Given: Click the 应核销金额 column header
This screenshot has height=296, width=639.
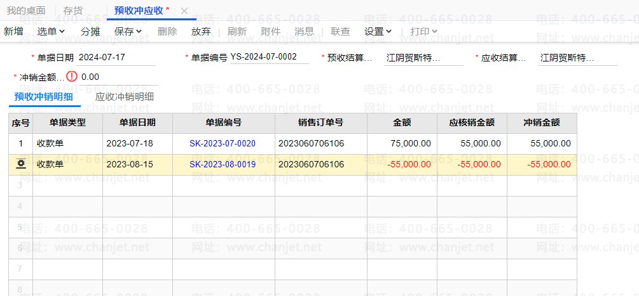Looking at the screenshot, I should tap(472, 123).
